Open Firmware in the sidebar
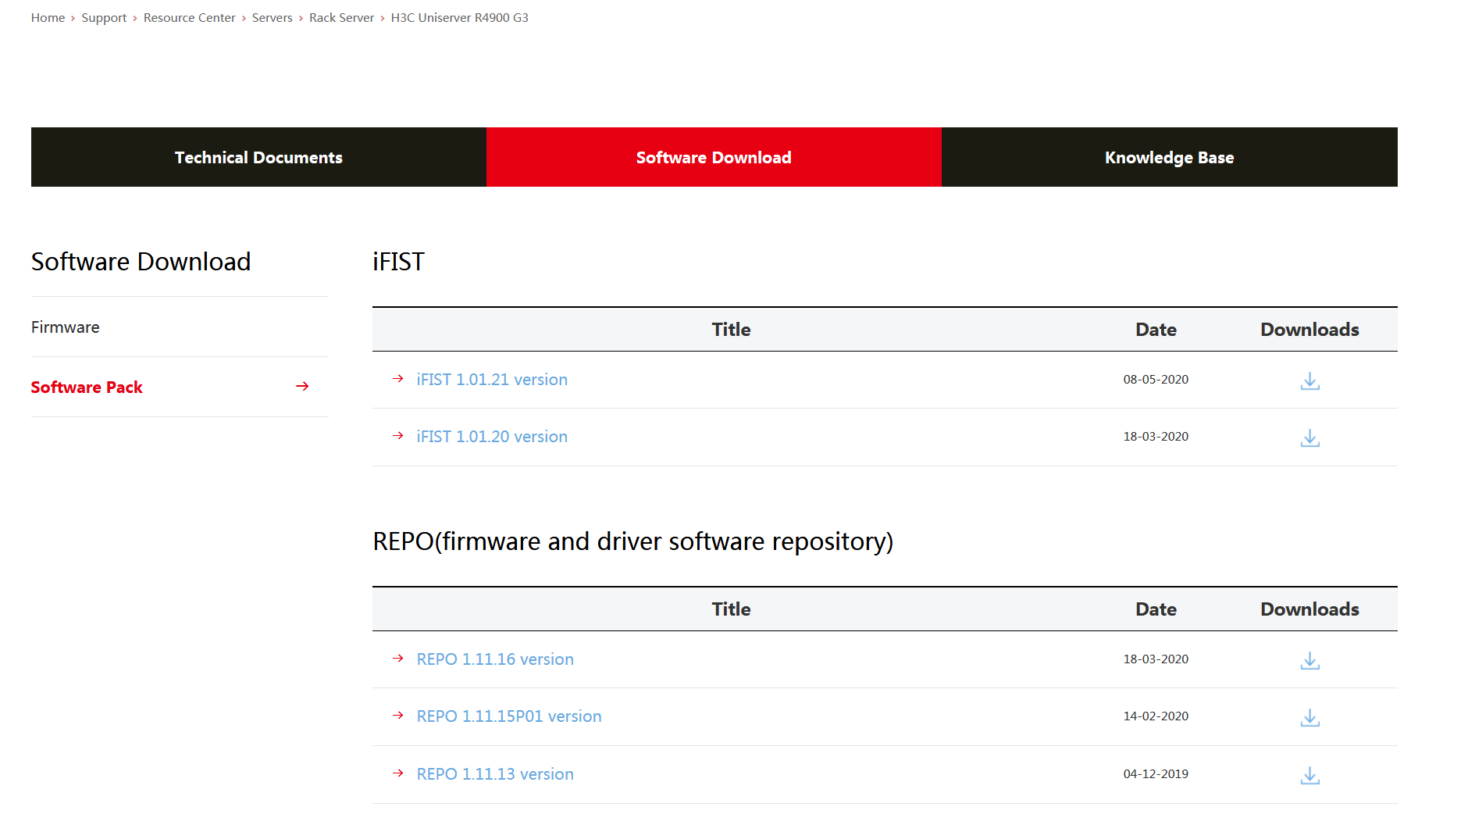This screenshot has height=825, width=1468. [x=66, y=327]
